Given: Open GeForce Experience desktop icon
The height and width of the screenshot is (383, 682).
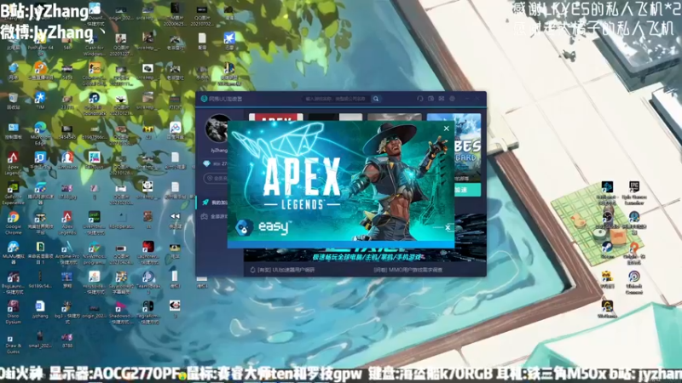Looking at the screenshot, I should click(x=13, y=193).
